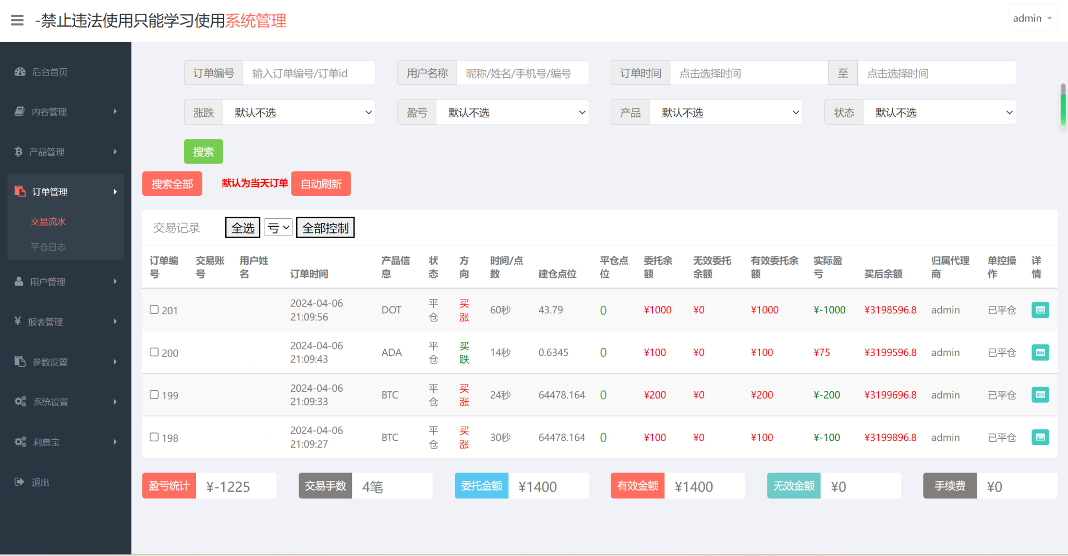1068x556 pixels.
Task: Tick the checkbox for order 199
Action: (154, 394)
